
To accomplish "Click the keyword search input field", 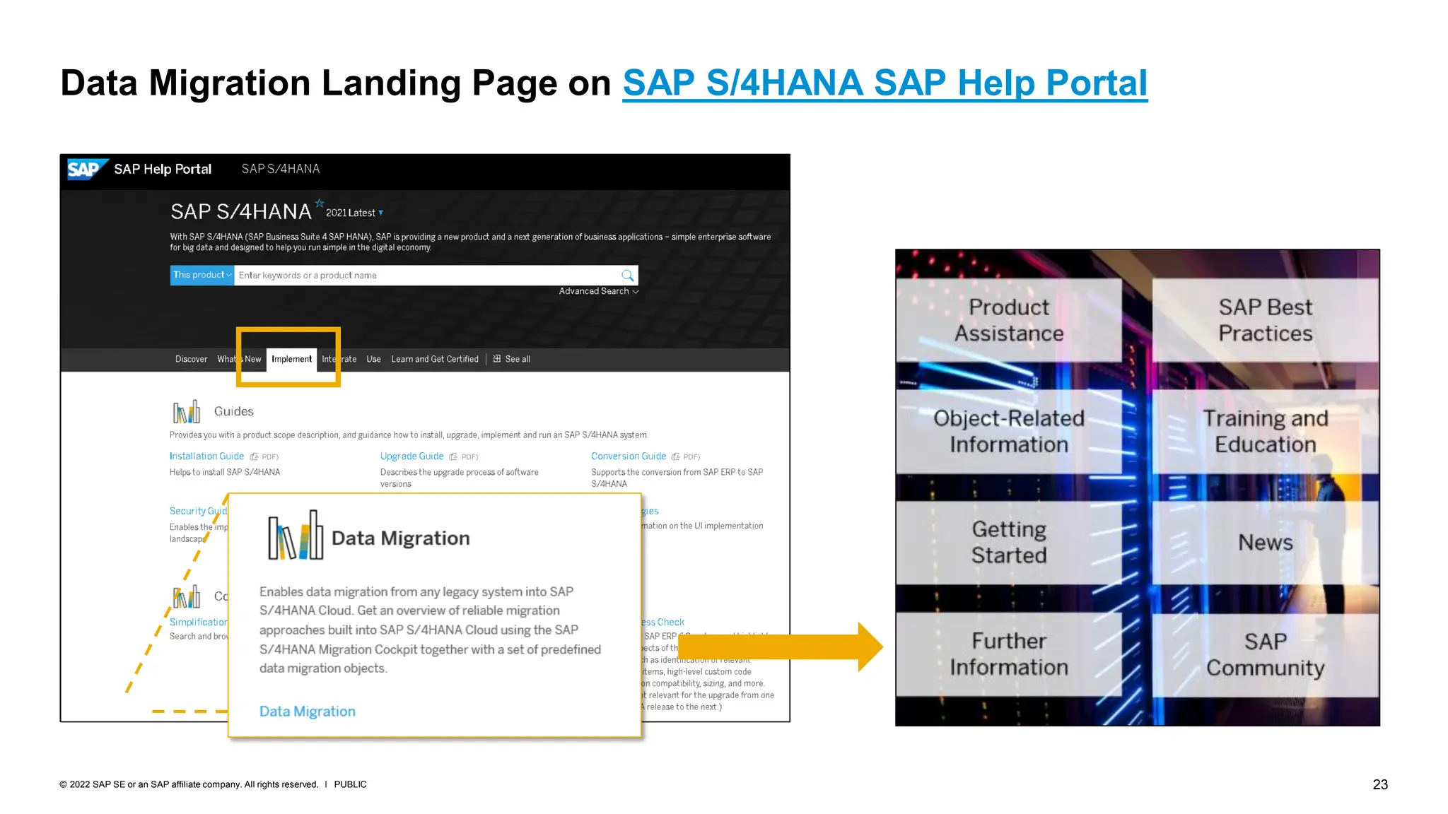I will click(428, 275).
